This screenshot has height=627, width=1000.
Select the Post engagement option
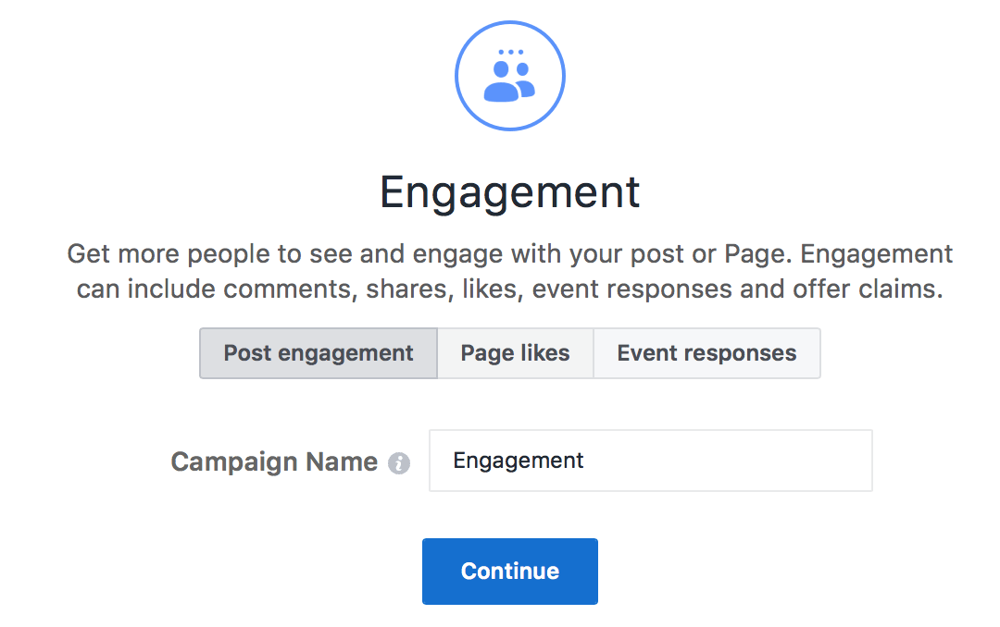pyautogui.click(x=319, y=353)
